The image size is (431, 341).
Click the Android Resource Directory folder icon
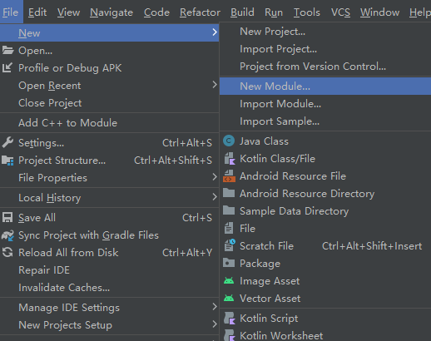pyautogui.click(x=229, y=193)
